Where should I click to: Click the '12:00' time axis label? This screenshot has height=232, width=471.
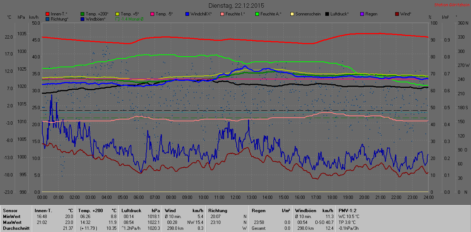pyautogui.click(x=235, y=197)
